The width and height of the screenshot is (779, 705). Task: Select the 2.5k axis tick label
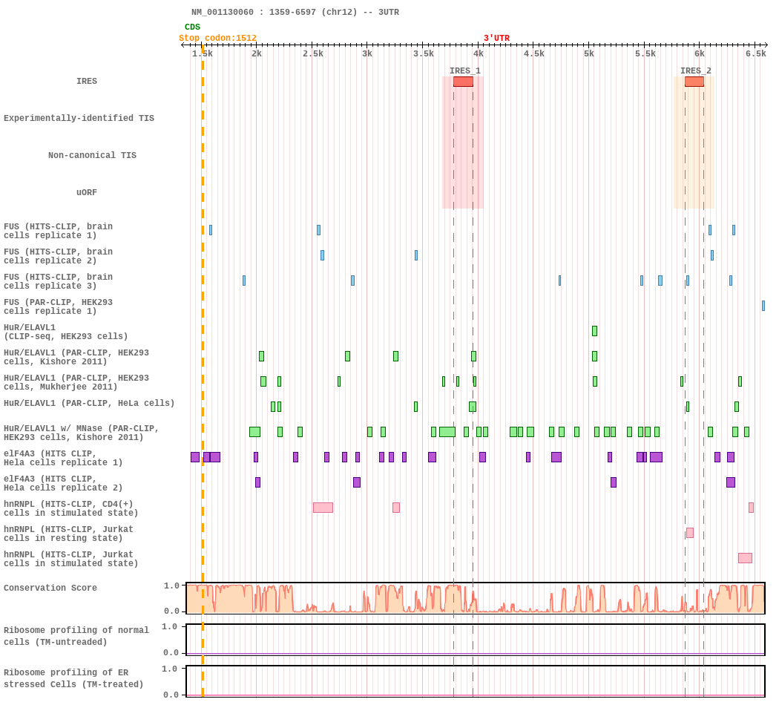[x=313, y=53]
